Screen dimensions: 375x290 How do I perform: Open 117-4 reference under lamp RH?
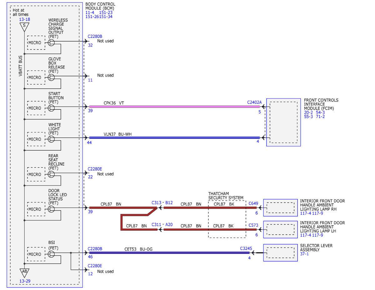[305, 213]
